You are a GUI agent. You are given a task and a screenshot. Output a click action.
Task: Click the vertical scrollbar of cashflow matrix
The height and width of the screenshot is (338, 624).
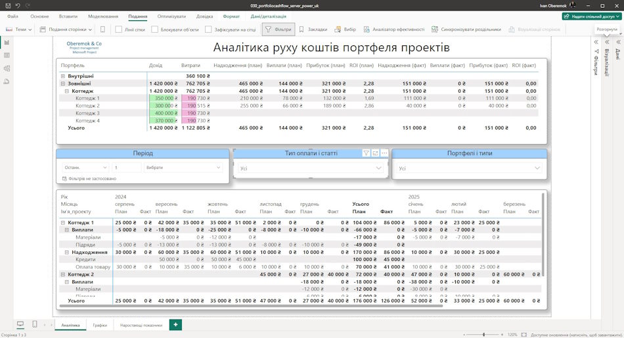point(543,235)
